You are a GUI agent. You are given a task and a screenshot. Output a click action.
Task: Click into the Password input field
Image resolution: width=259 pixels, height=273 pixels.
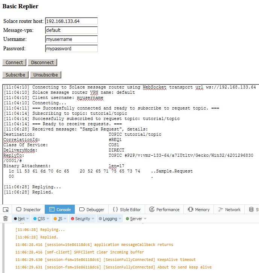tap(71, 48)
